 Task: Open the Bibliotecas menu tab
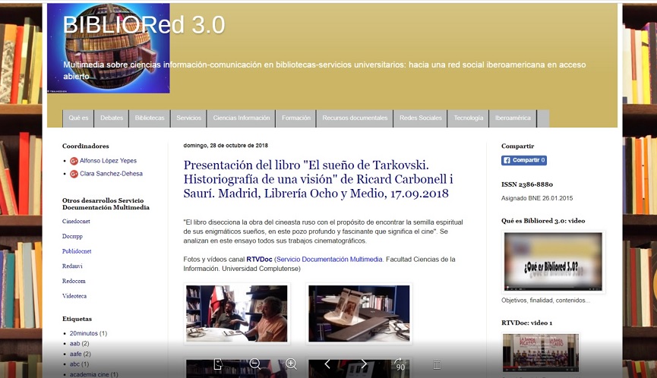[x=150, y=118]
